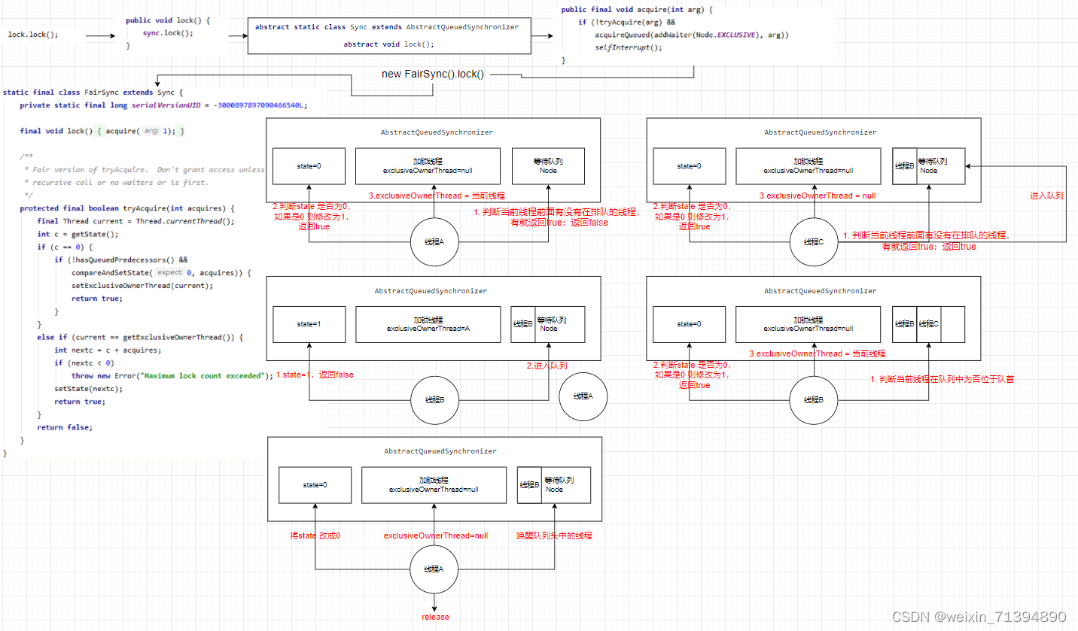The width and height of the screenshot is (1078, 631).
Task: Select the 'final Thread current = Thread.currentThread();' line
Action: [x=136, y=221]
